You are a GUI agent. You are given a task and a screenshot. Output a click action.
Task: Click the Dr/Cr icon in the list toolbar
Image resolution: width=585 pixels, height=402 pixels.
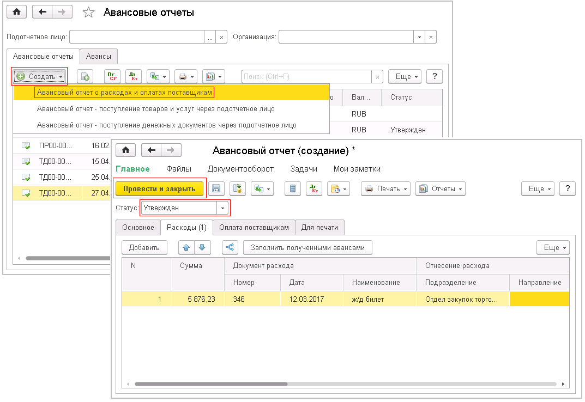tap(112, 76)
